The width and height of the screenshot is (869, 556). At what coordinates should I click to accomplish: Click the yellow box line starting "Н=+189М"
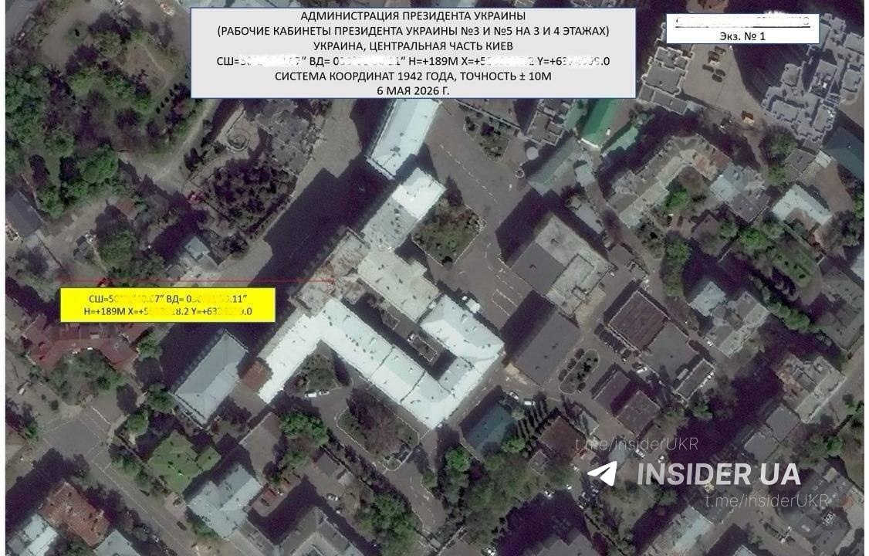167,311
